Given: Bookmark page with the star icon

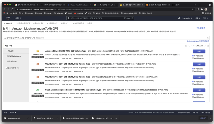Looking at the screenshot, I should click(x=193, y=9).
